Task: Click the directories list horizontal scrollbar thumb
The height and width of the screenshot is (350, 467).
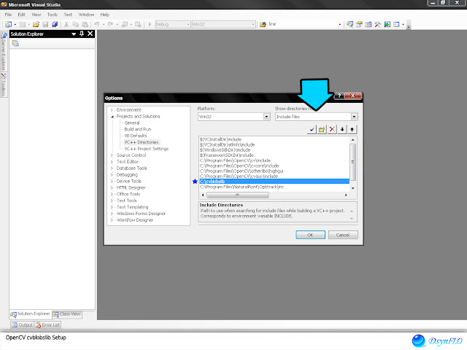Action: pos(237,195)
